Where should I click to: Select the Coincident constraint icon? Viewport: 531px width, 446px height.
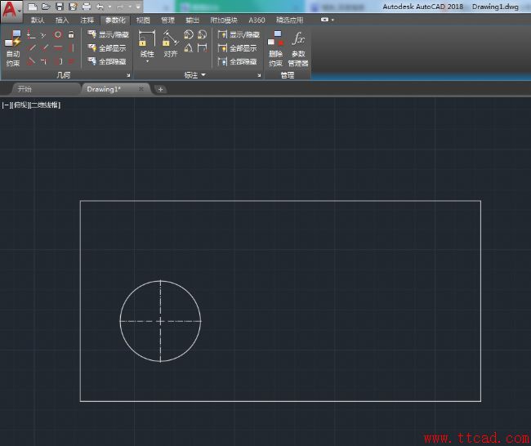pos(31,34)
